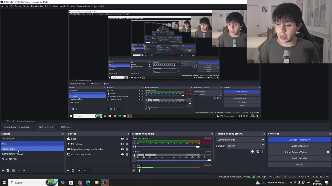Screen dimensions: 332x186
Task: Increase transition duration with up arrow
Action: click(263, 145)
